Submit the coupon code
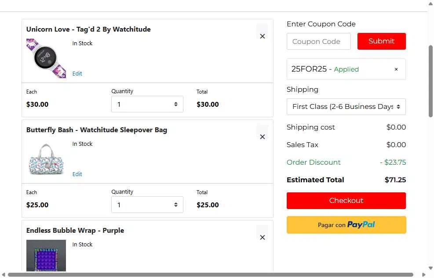Viewport: 434px width, 278px height. click(381, 41)
